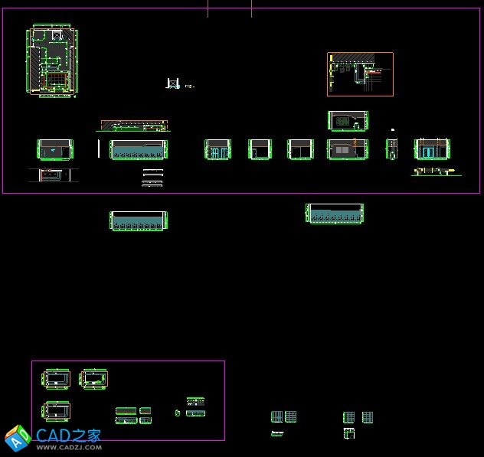This screenshot has height=457, width=484.
Task: Open the www.cadzj.com watermark link
Action: (x=69, y=448)
